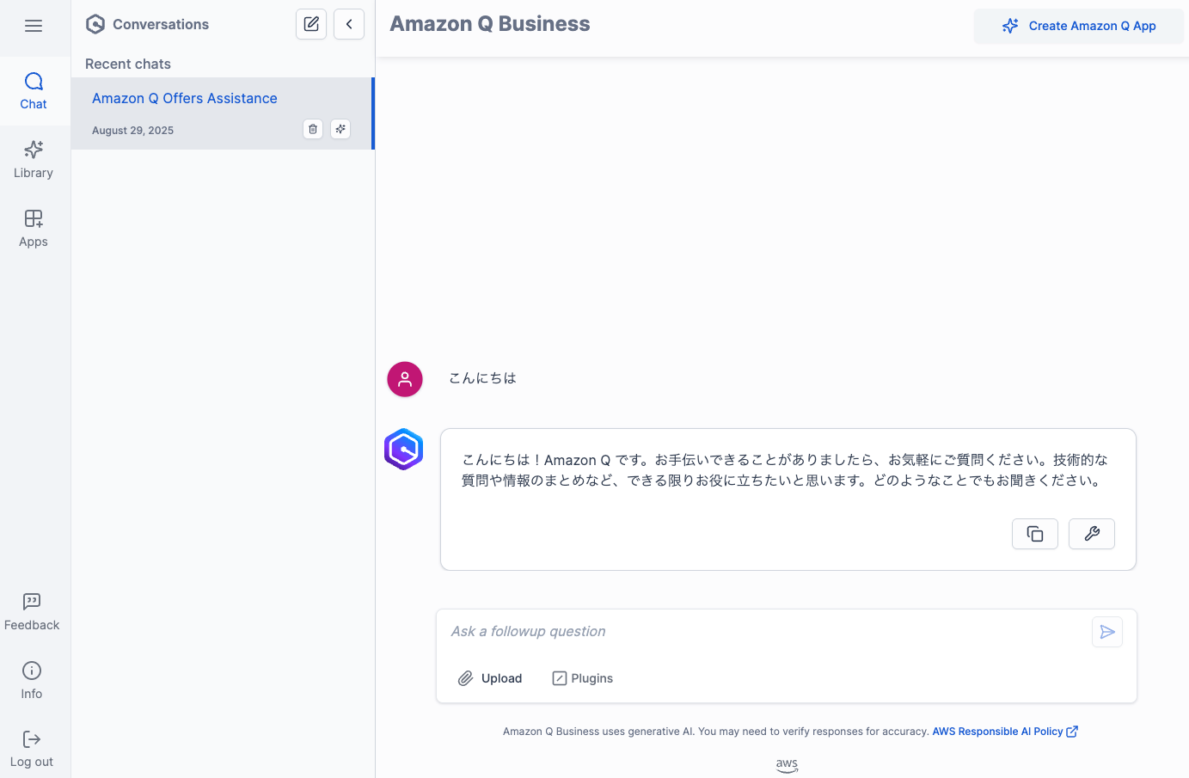Click the August 29, 2025 date
This screenshot has width=1189, height=778.
pyautogui.click(x=132, y=131)
